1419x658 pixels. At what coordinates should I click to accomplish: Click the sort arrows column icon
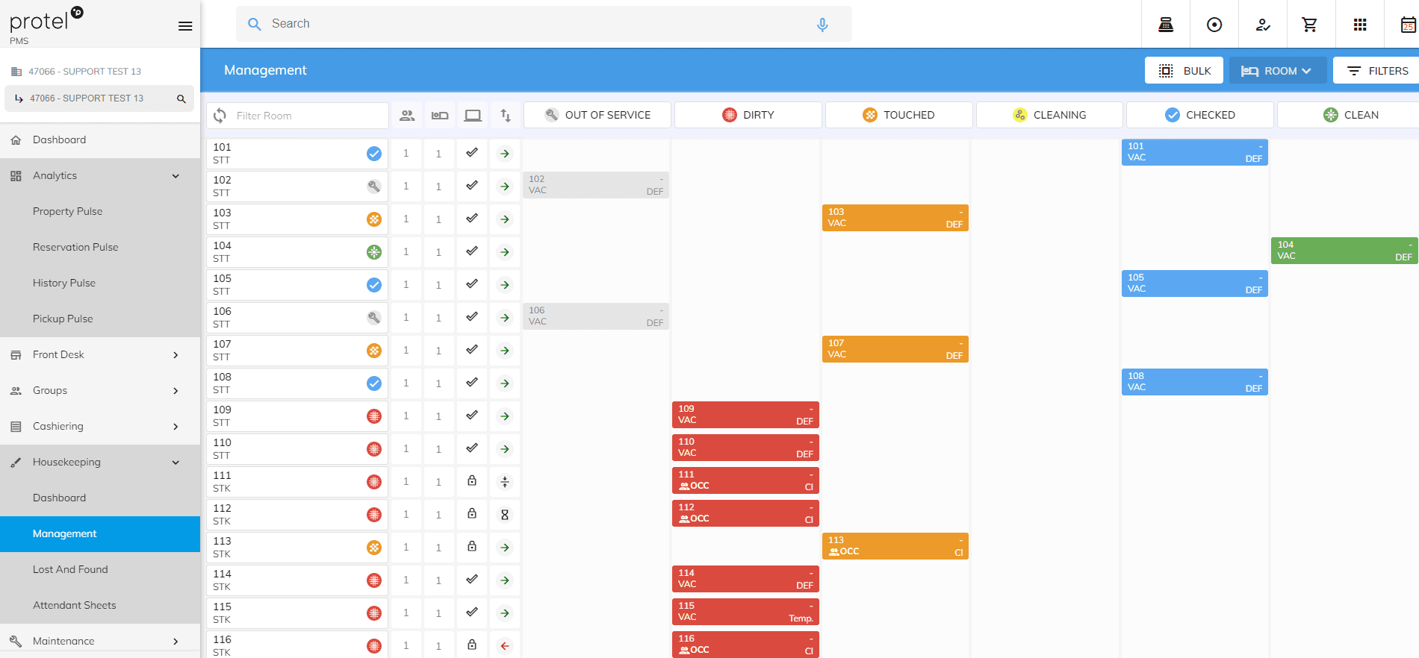click(x=506, y=116)
